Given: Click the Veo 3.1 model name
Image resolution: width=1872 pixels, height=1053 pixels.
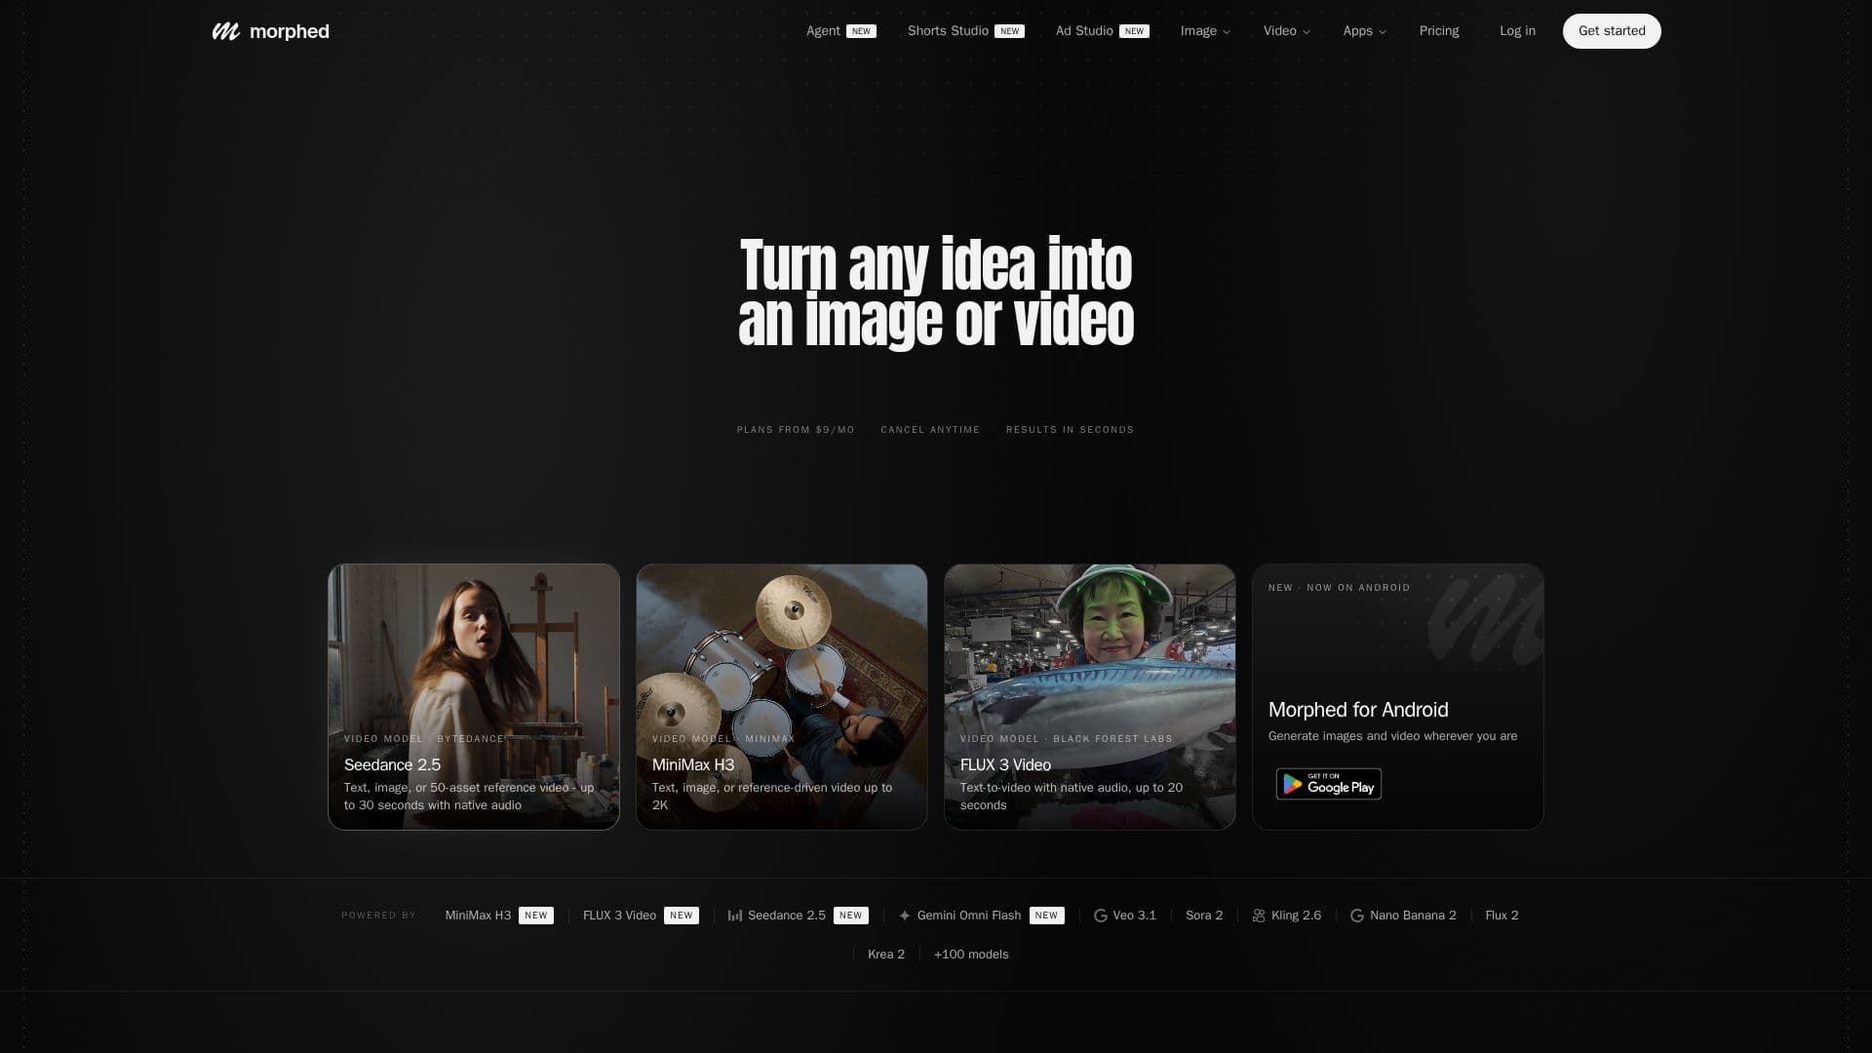Looking at the screenshot, I should coord(1134,916).
